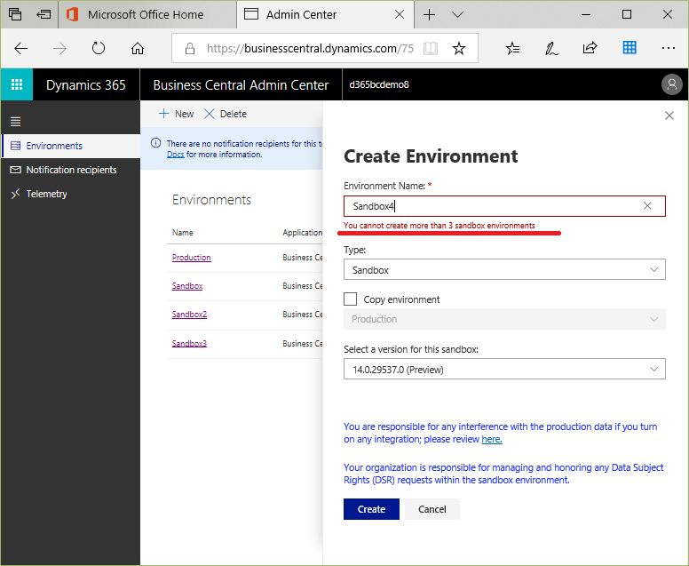Open the Sandbox2 environment link
The width and height of the screenshot is (689, 566).
[189, 315]
